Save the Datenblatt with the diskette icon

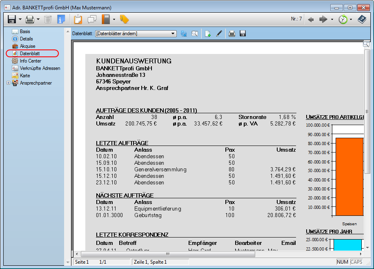pyautogui.click(x=242, y=34)
